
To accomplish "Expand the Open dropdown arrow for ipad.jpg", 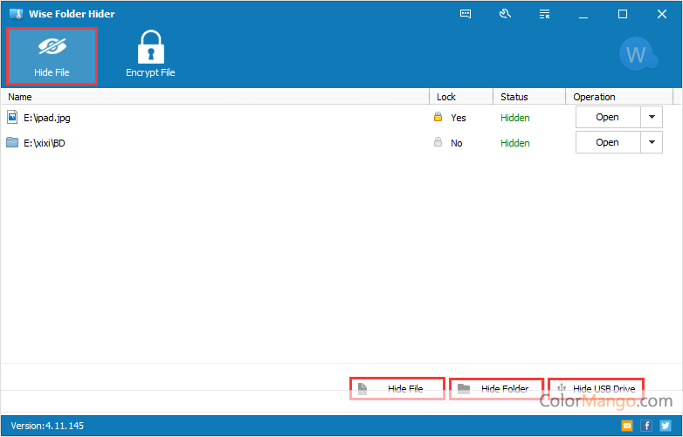I will 652,117.
